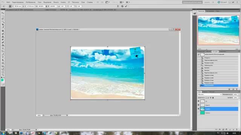Switch to the Каналы tab
The height and width of the screenshot is (135, 241).
click(x=205, y=92)
